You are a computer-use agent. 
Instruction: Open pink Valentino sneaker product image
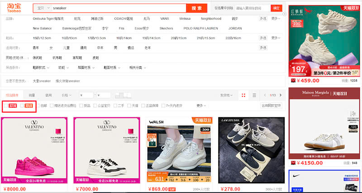click(34, 150)
